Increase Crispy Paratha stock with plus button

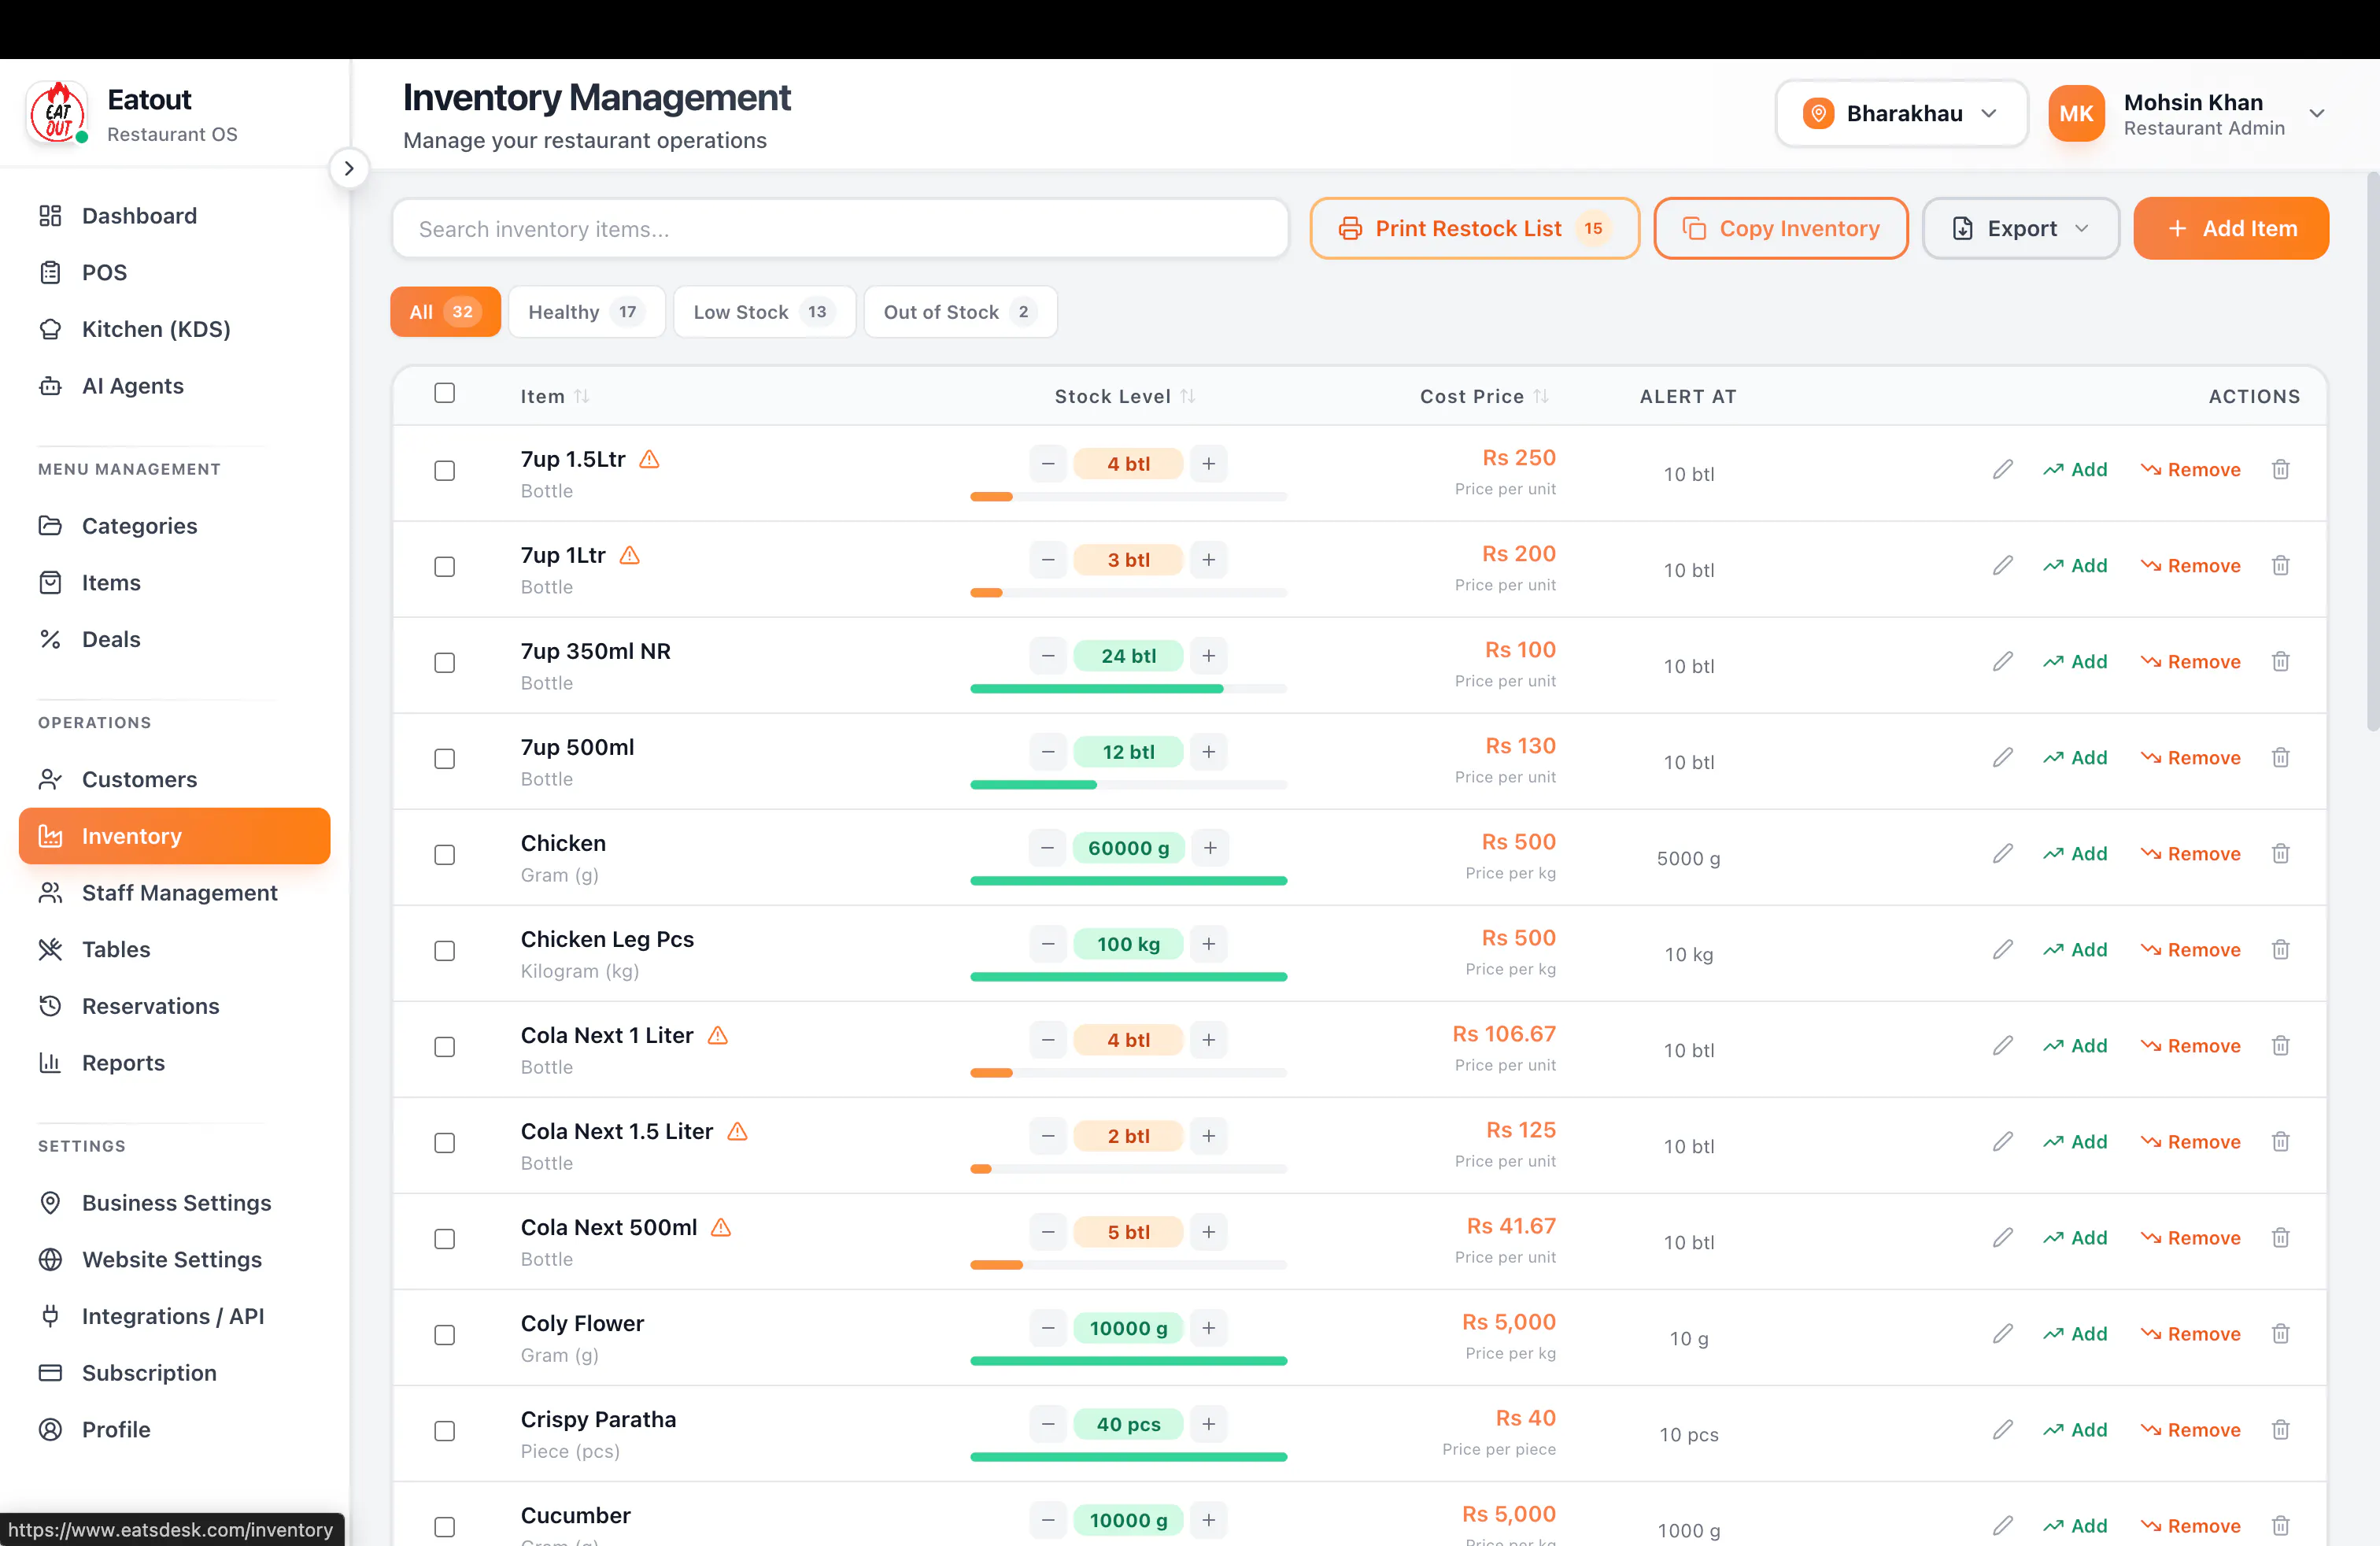(x=1209, y=1423)
